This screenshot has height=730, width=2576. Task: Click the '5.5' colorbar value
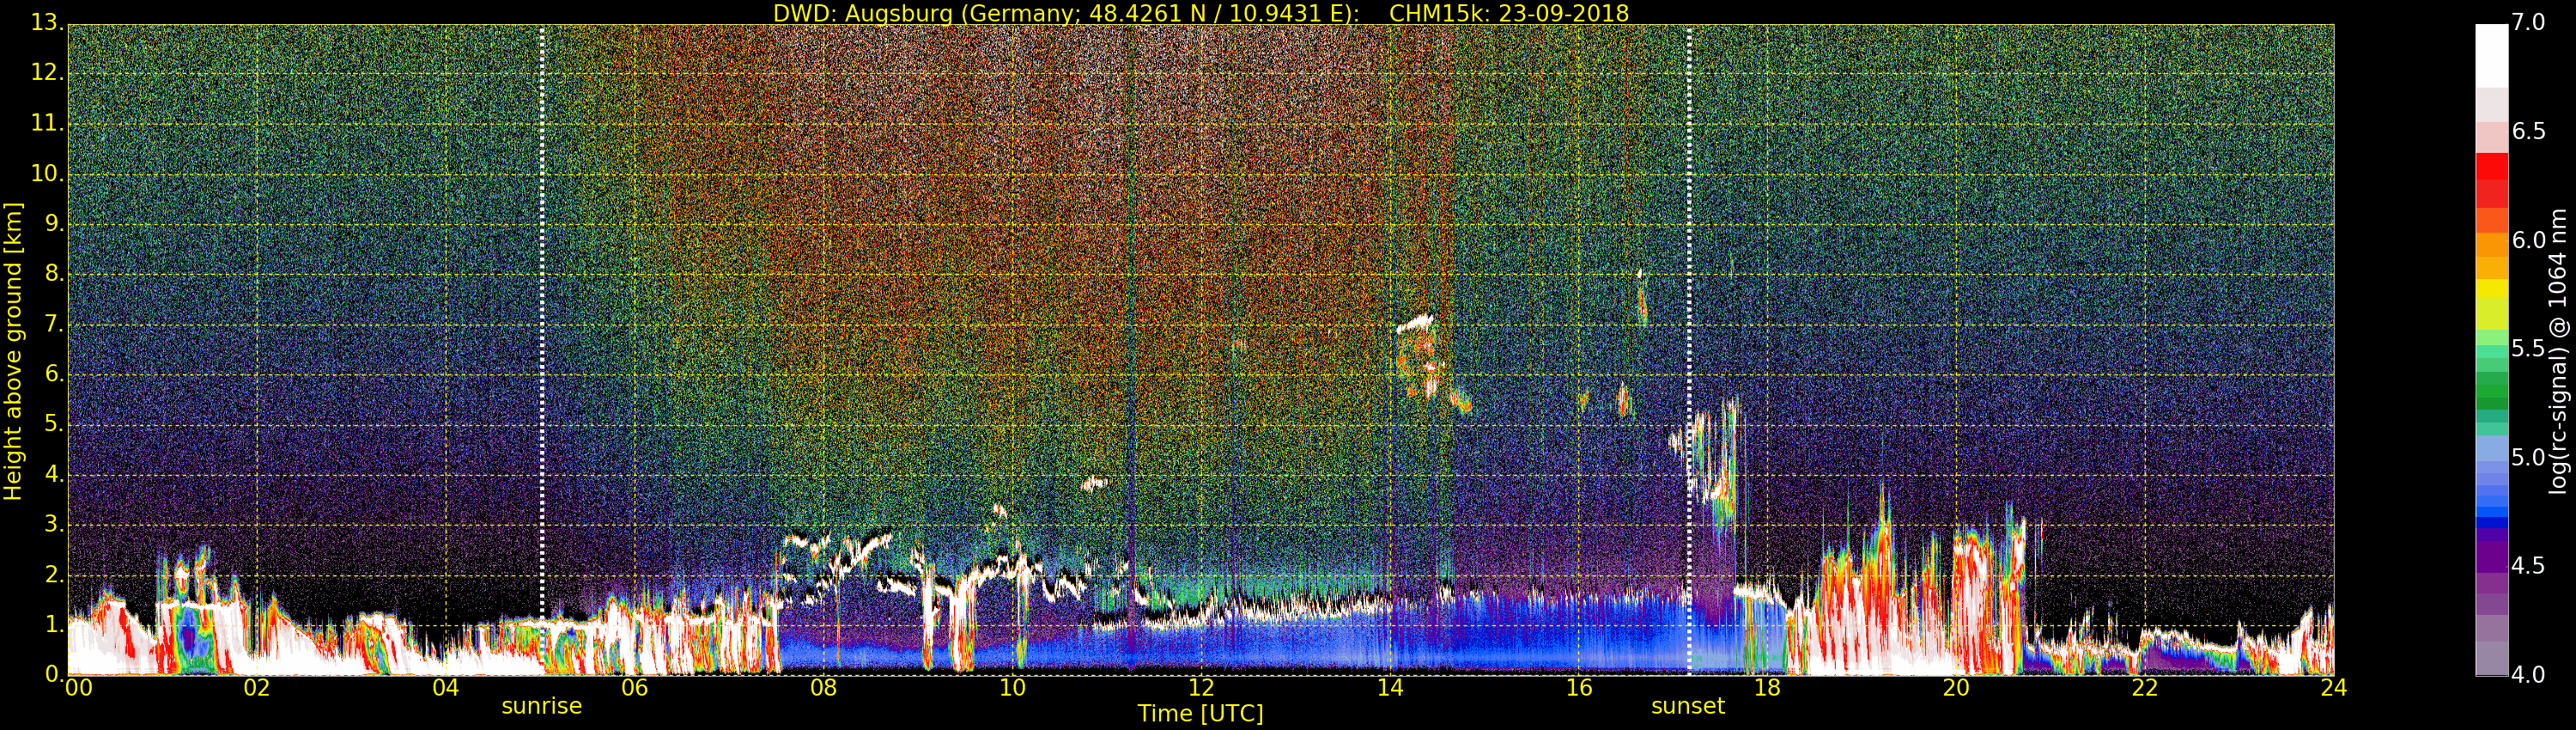pyautogui.click(x=2528, y=349)
